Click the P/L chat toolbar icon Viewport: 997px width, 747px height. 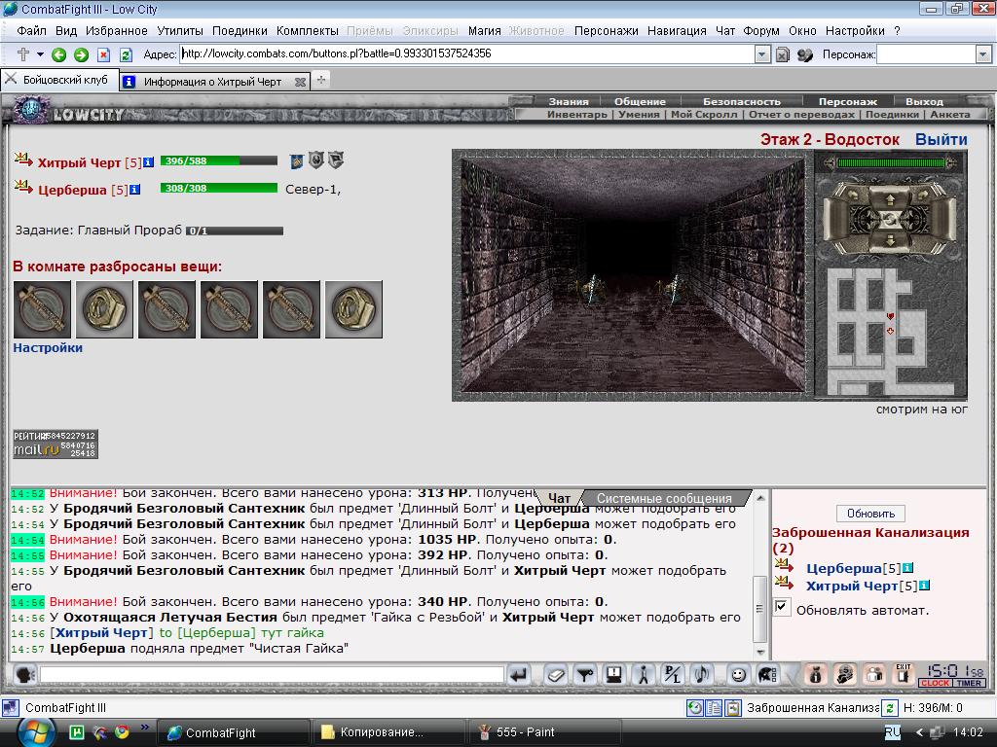(x=673, y=675)
